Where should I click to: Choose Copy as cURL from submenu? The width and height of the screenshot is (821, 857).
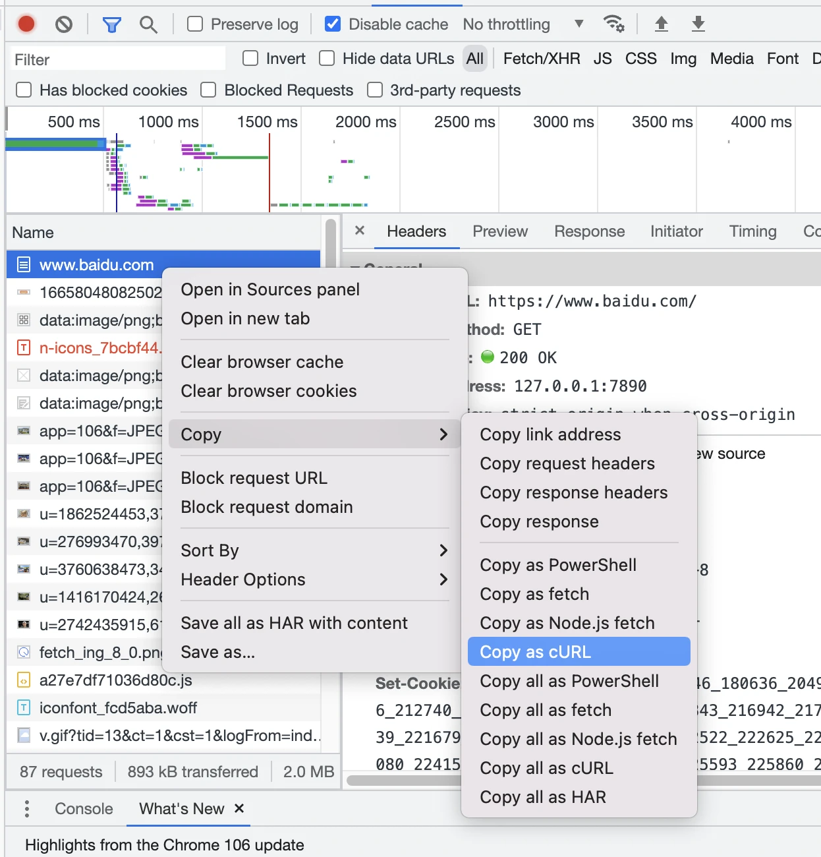[x=579, y=652]
